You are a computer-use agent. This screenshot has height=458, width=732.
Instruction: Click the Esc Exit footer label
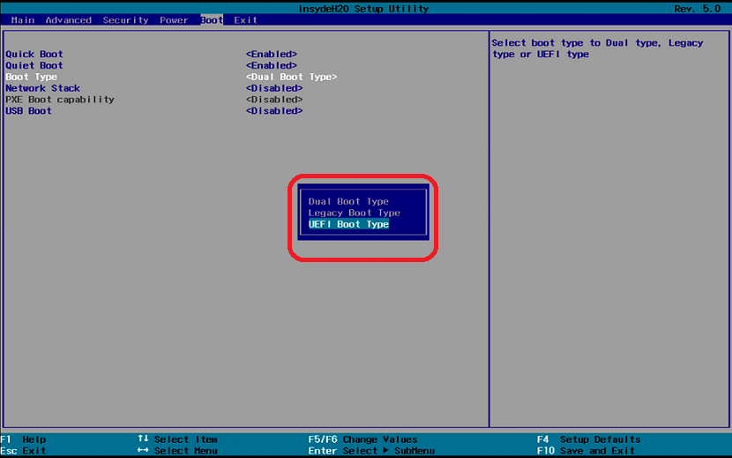[x=23, y=451]
